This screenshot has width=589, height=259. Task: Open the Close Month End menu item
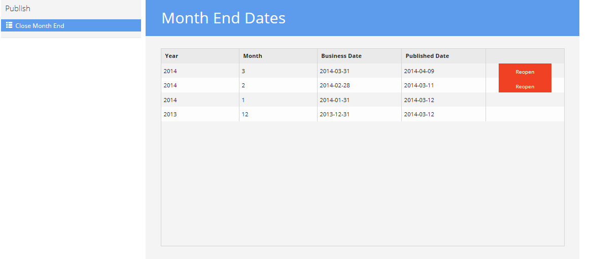(71, 25)
